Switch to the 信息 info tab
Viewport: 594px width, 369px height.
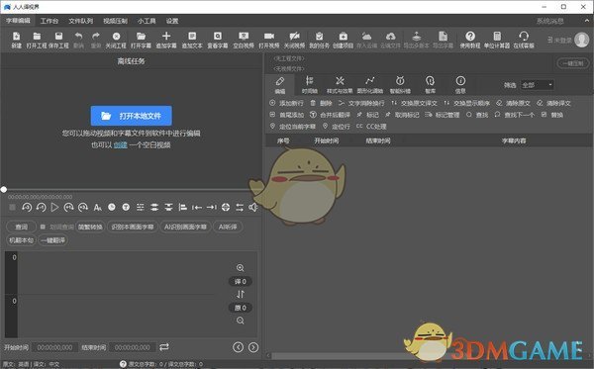coord(460,85)
